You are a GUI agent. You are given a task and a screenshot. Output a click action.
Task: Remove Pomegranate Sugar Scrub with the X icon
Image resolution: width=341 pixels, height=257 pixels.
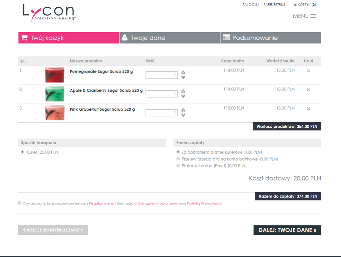[x=308, y=71]
